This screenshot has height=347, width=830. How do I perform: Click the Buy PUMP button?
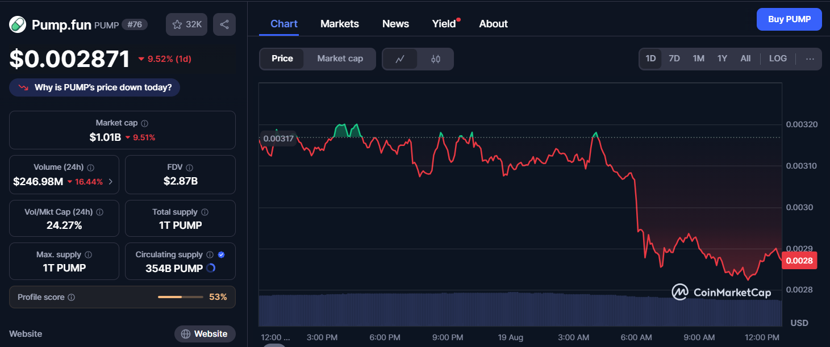[789, 19]
